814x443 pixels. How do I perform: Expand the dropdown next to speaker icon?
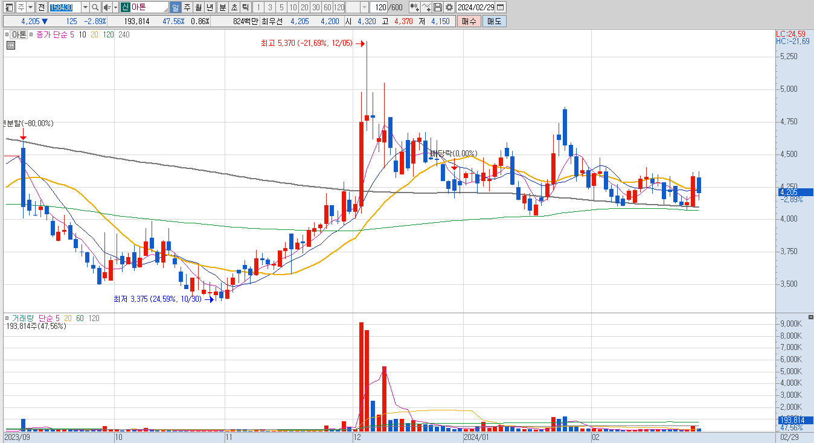(x=115, y=7)
